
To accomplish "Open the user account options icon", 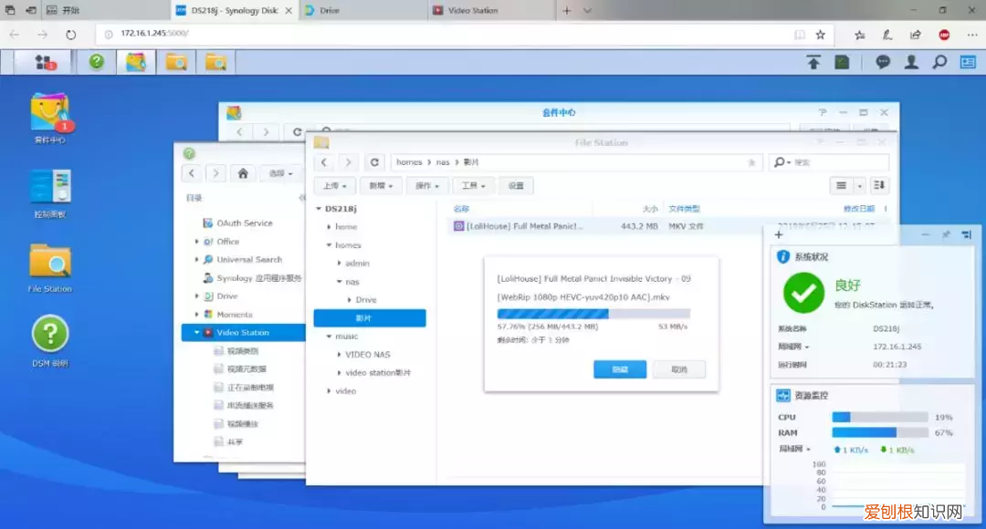I will (910, 62).
